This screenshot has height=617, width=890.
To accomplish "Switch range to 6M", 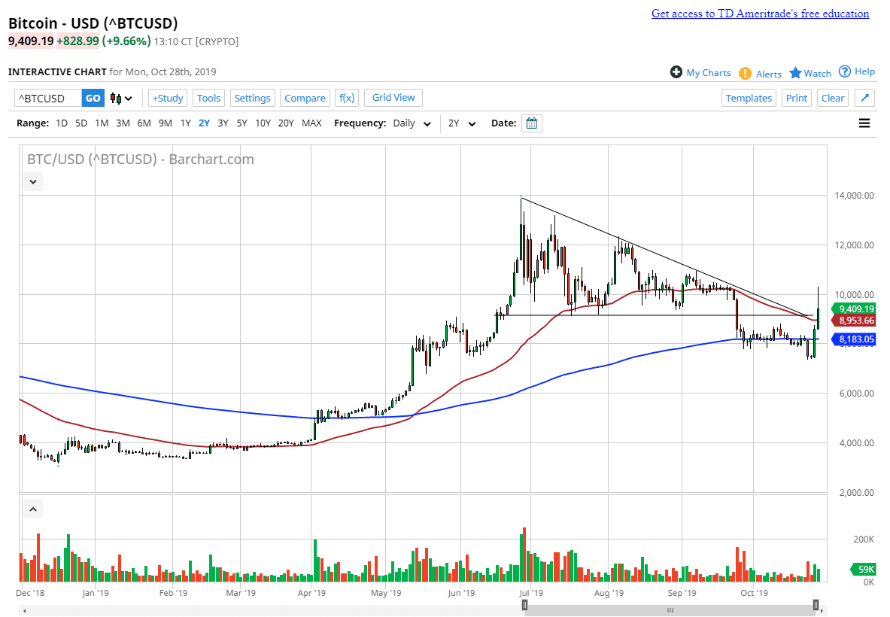I will click(144, 123).
